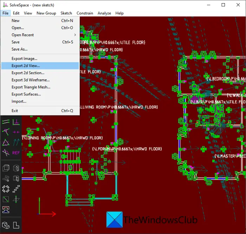The height and width of the screenshot is (234, 246).
Task: Choose Export 2d Section... menu entry
Action: 40,73
